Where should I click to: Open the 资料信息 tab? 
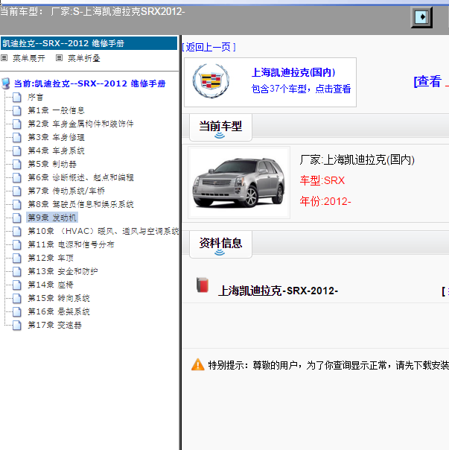[x=220, y=244]
